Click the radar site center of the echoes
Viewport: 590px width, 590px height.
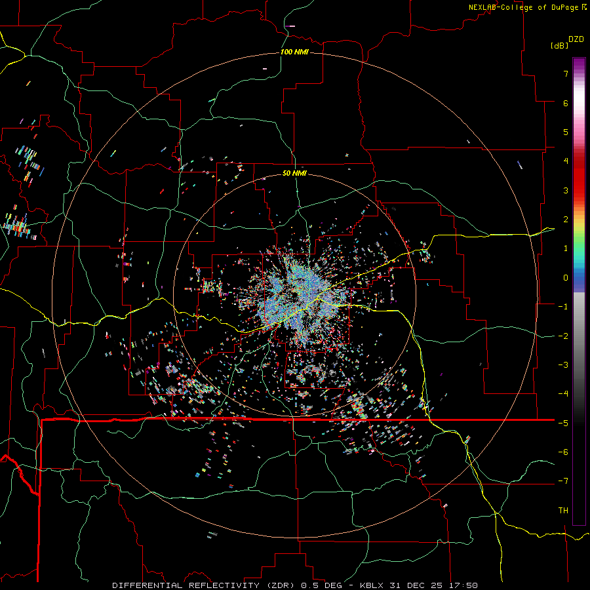pos(294,294)
